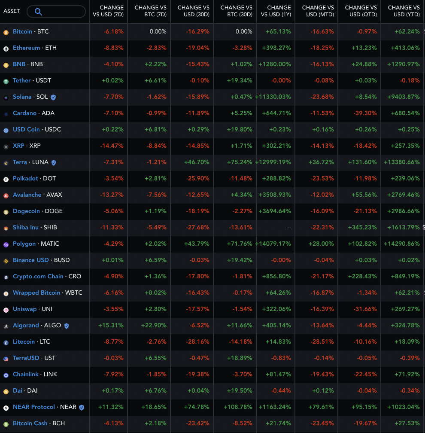Image resolution: width=425 pixels, height=433 pixels.
Task: Click the Tether coin icon
Action: point(6,82)
